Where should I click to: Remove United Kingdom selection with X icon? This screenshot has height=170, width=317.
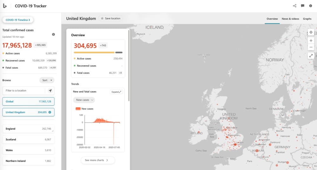(x=50, y=112)
